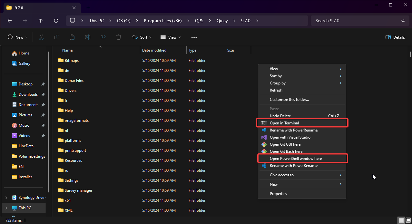Image resolution: width=412 pixels, height=224 pixels.
Task: Toggle the Details pane button
Action: pos(395,37)
